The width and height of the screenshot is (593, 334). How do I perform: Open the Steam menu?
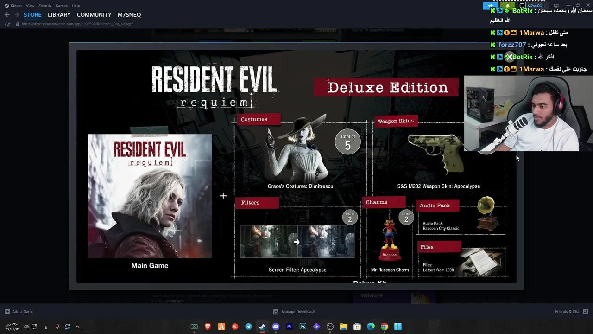[x=16, y=6]
